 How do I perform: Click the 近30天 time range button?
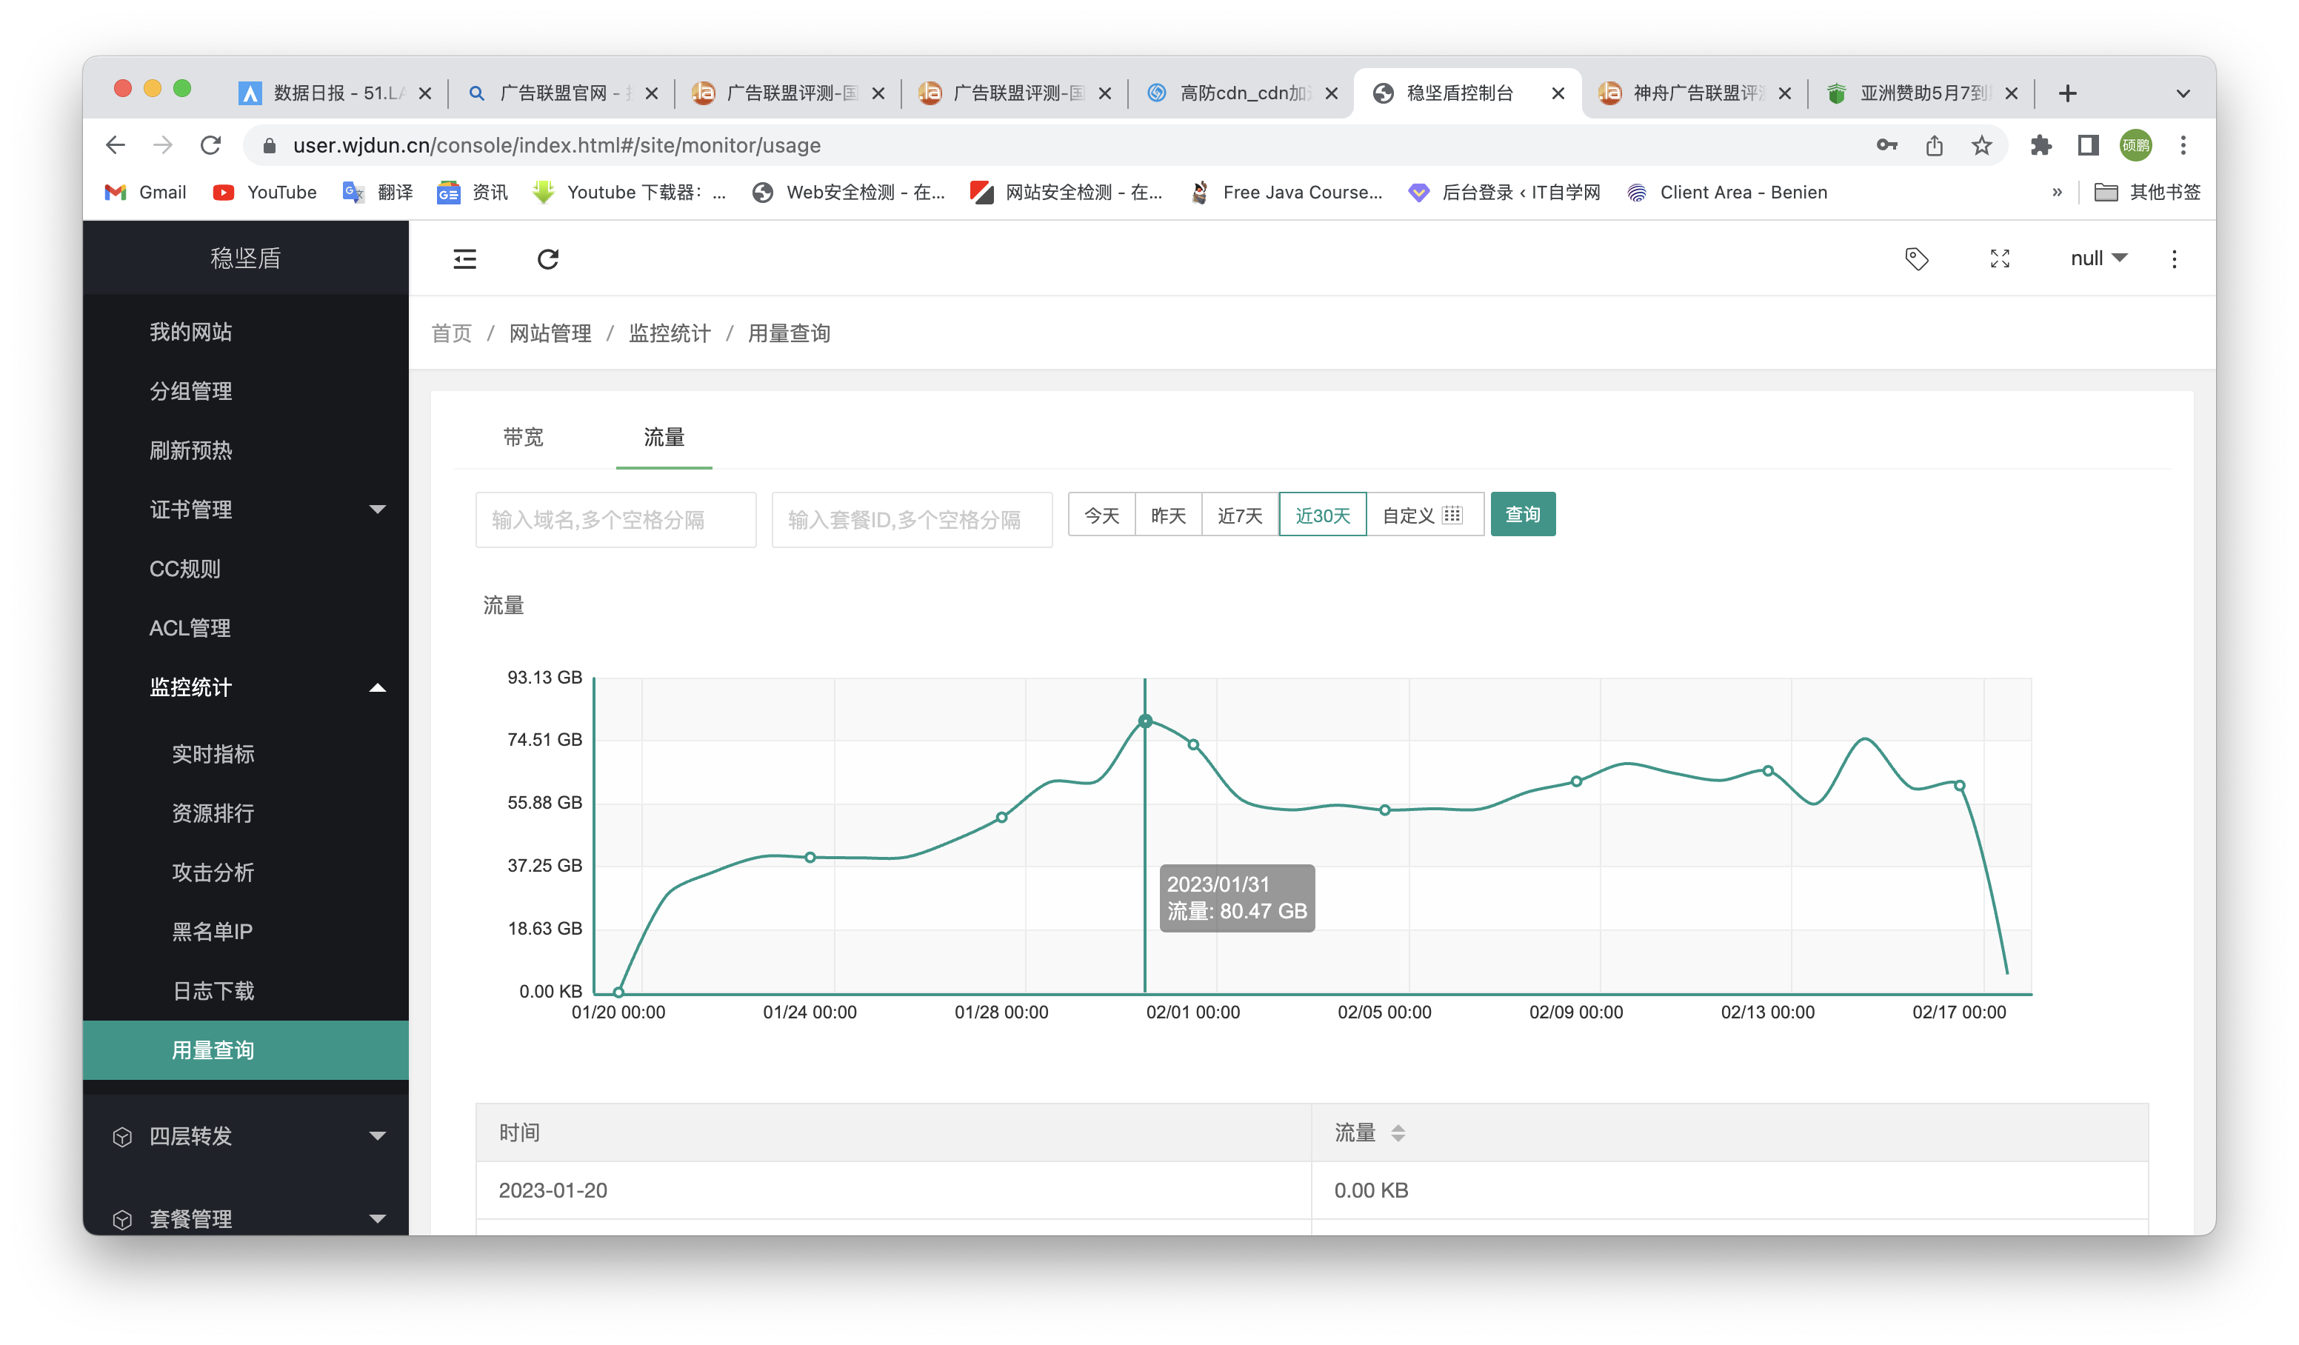1322,514
